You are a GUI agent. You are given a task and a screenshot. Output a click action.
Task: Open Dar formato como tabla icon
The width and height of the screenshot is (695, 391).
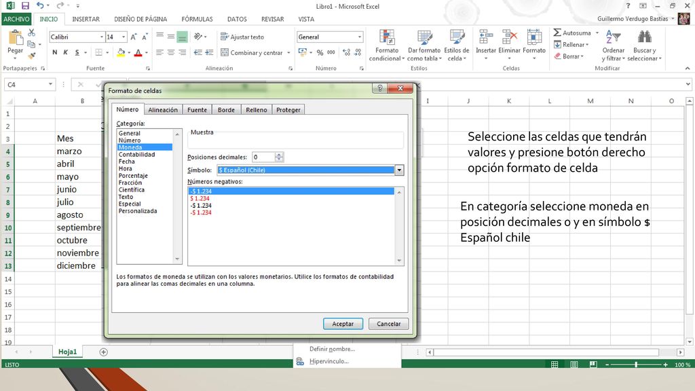[424, 38]
